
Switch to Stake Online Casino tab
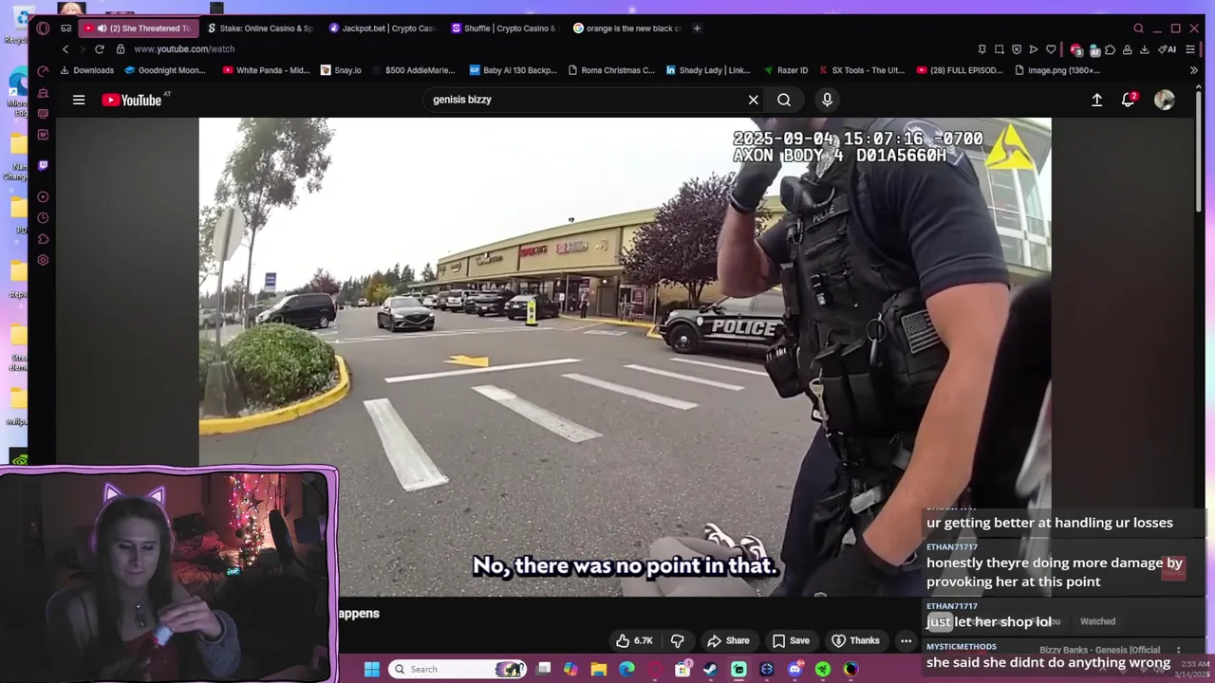point(260,28)
